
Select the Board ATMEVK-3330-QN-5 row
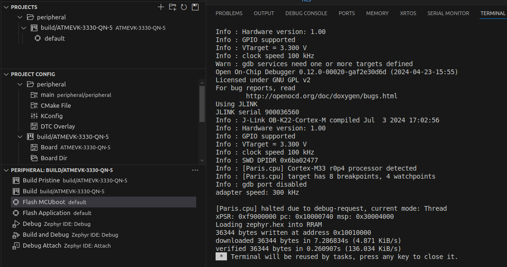pyautogui.click(x=100, y=147)
